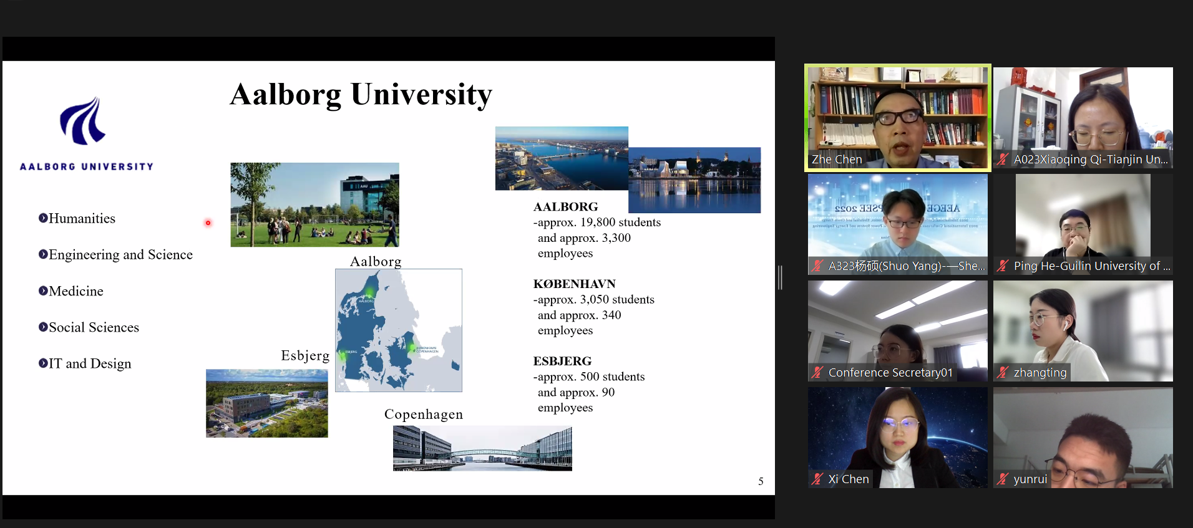Select yunrui's video tile
Image resolution: width=1193 pixels, height=528 pixels.
(1083, 438)
